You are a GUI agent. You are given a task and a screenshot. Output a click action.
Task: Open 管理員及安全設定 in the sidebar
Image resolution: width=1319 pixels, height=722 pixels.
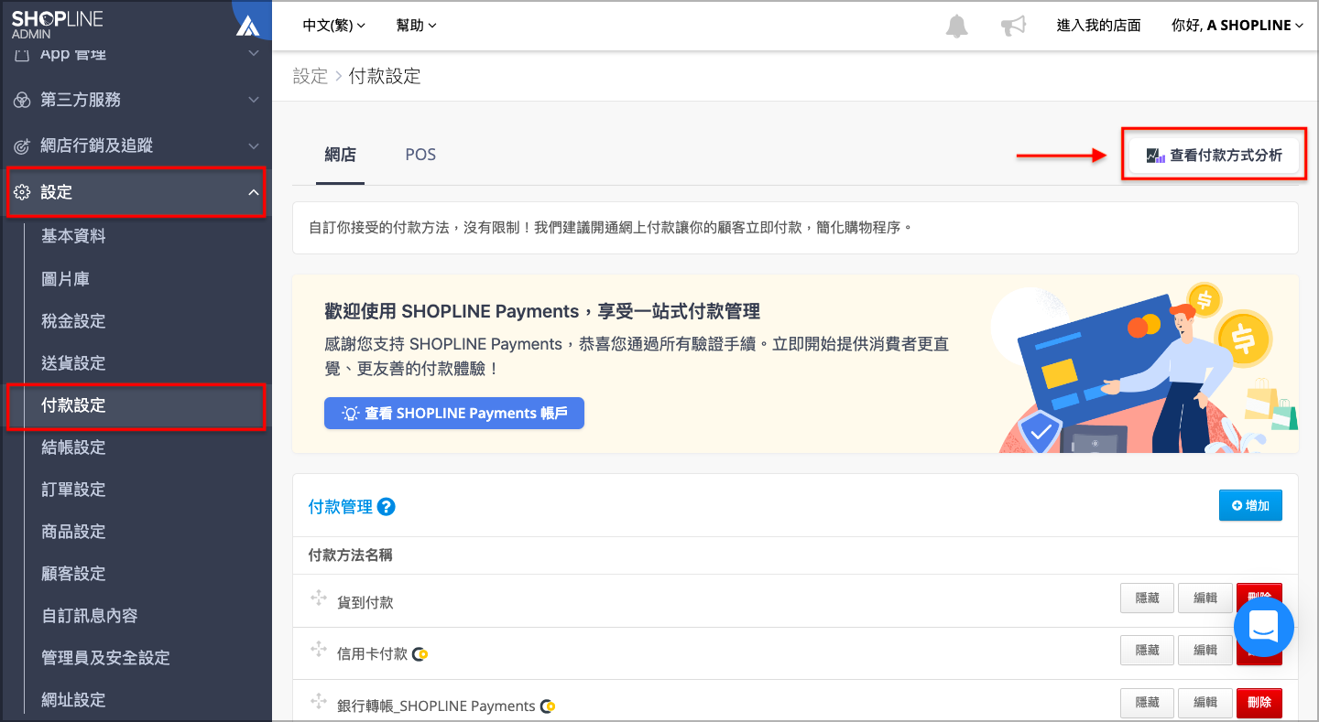pos(105,658)
